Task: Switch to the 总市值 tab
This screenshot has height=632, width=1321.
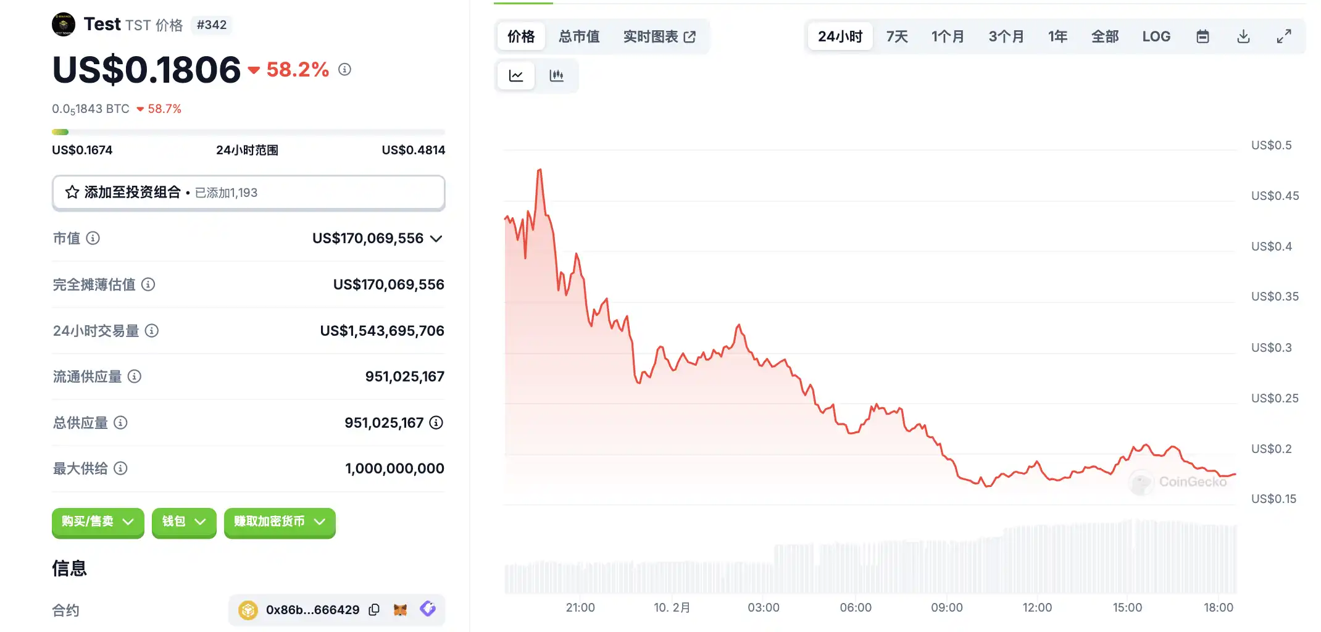Action: click(x=579, y=36)
